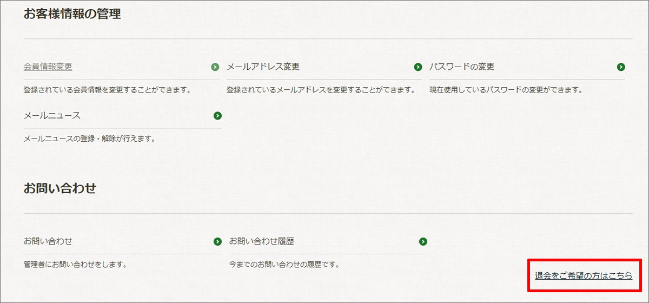
Task: Open パスワードの変更 link
Action: pyautogui.click(x=462, y=67)
